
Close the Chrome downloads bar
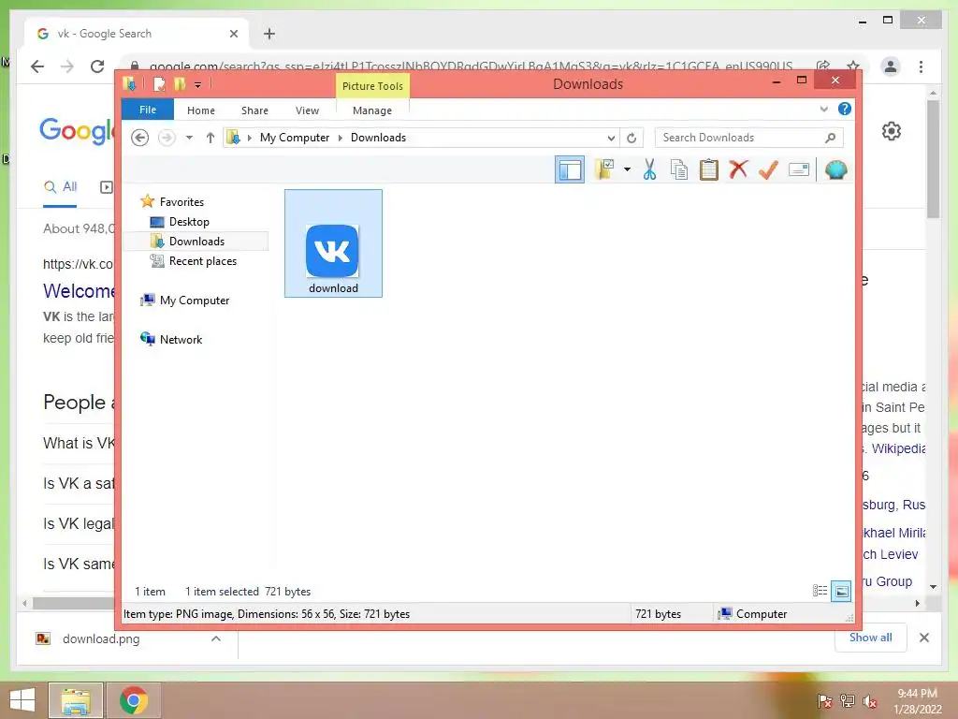click(923, 638)
